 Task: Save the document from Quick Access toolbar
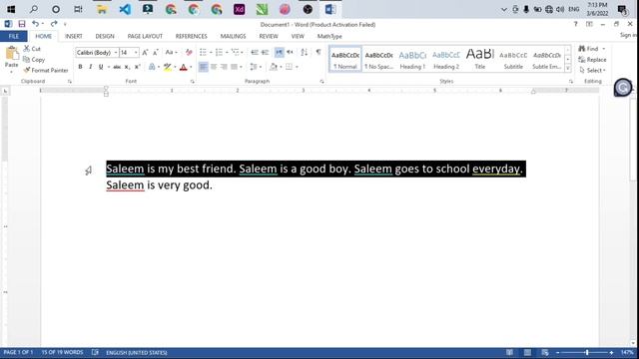pyautogui.click(x=22, y=24)
